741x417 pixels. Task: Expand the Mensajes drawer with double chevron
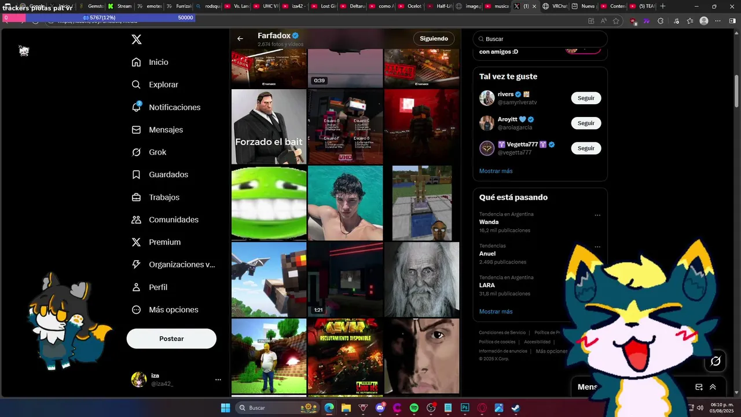[x=713, y=387]
